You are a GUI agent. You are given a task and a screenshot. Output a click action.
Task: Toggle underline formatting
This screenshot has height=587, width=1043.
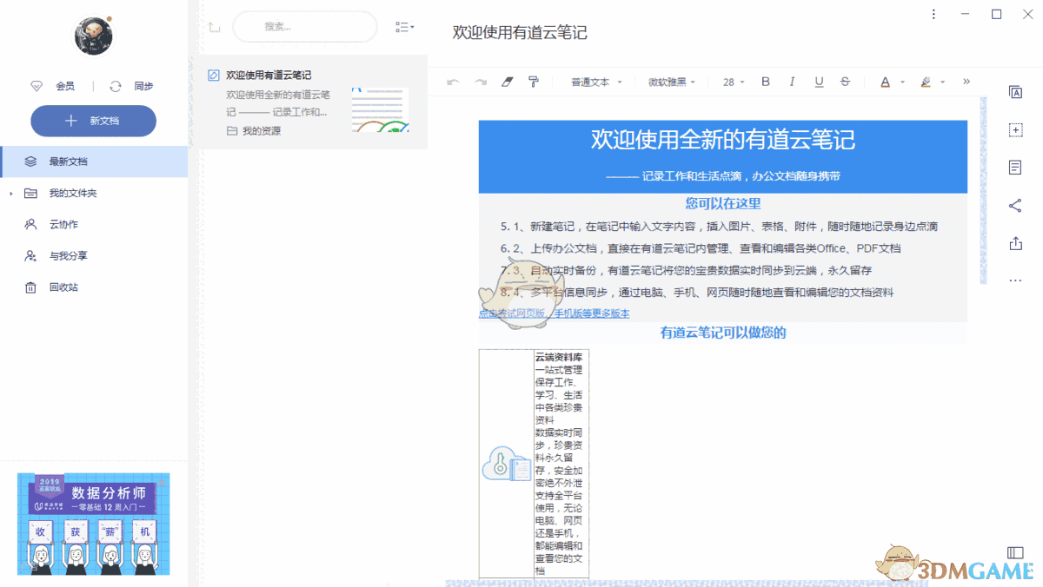tap(819, 82)
